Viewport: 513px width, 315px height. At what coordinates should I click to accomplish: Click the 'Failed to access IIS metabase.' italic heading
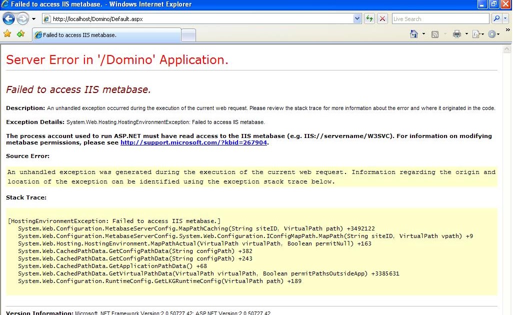[x=78, y=89]
